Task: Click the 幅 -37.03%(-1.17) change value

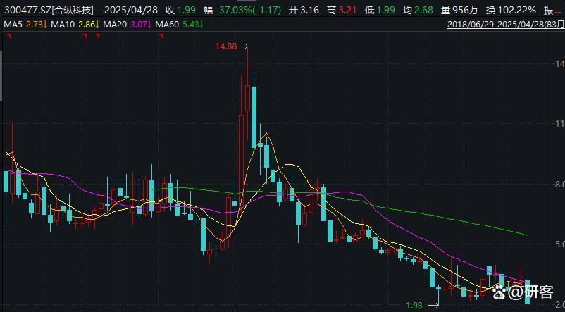Action: point(242,10)
